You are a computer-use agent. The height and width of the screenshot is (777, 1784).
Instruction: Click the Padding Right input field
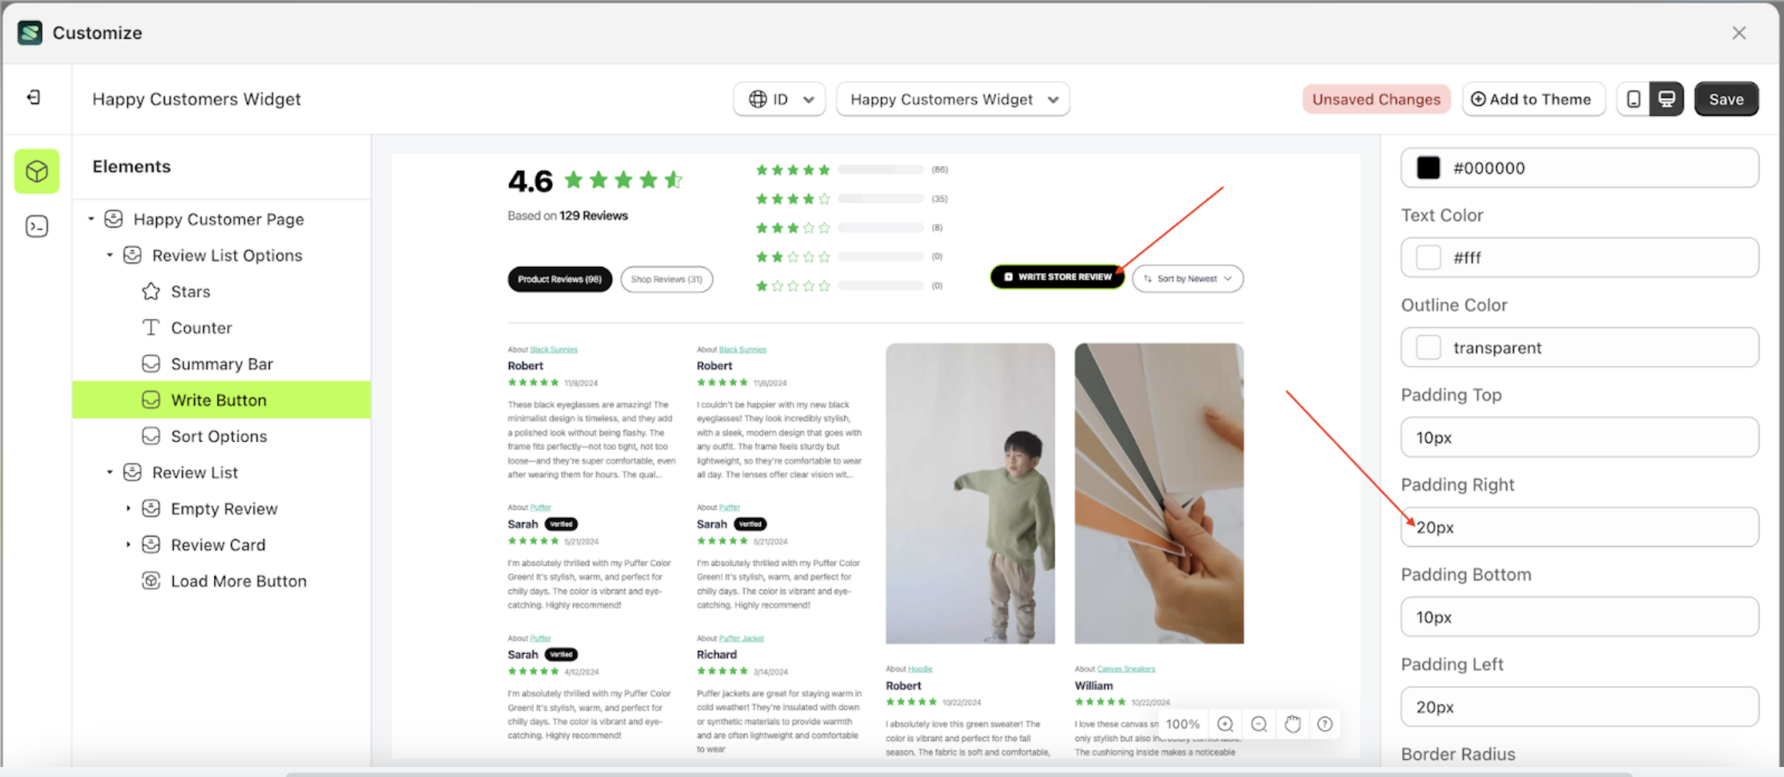tap(1579, 527)
